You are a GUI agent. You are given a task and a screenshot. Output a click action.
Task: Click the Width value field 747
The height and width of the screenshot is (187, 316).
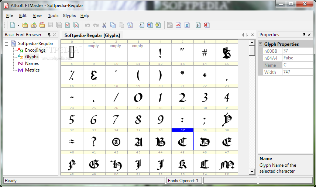click(x=297, y=72)
